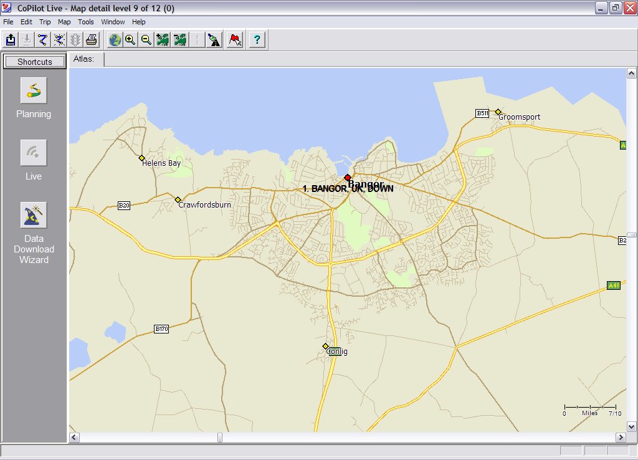Open the Window menu
638x460 pixels.
point(113,22)
